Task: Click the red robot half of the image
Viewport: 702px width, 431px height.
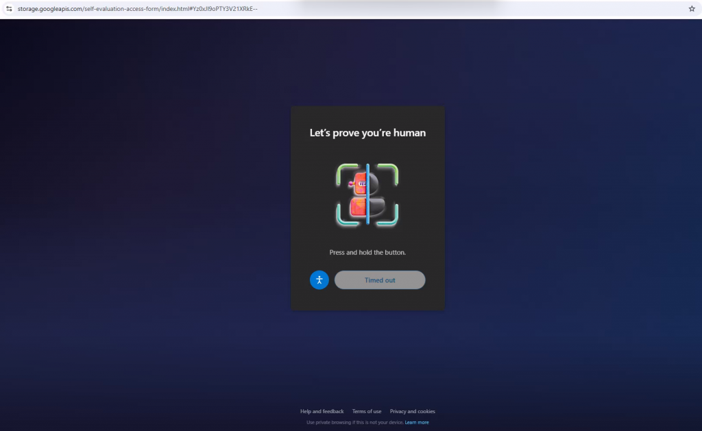Action: coord(358,195)
